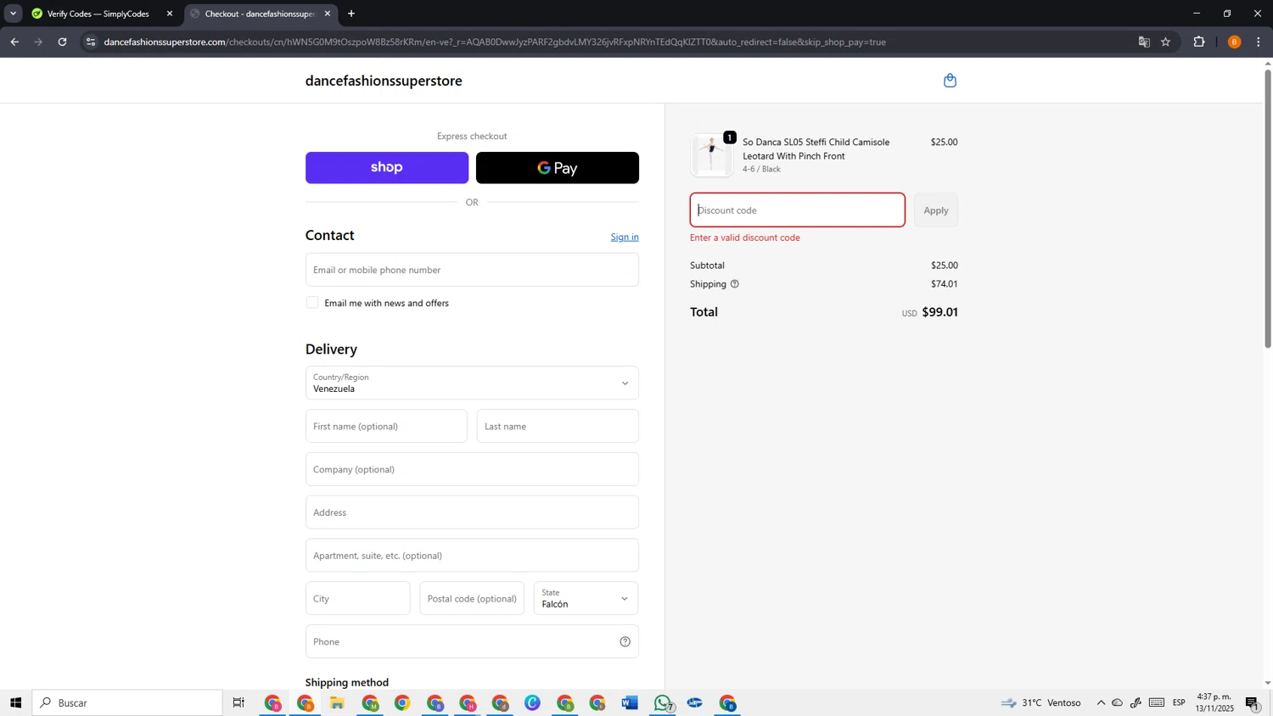Open a new browser tab
Viewport: 1273px width, 716px height.
[x=351, y=14]
